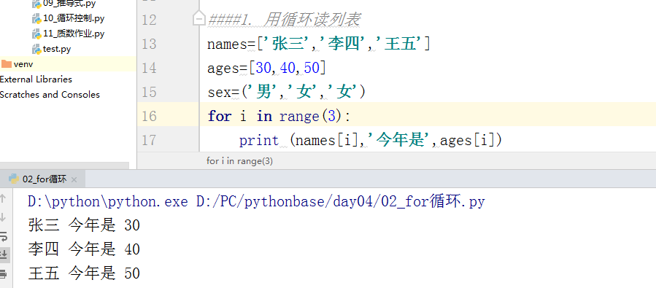656x288 pixels.
Task: Click the 'sex' variable on line 15
Action: coord(220,92)
